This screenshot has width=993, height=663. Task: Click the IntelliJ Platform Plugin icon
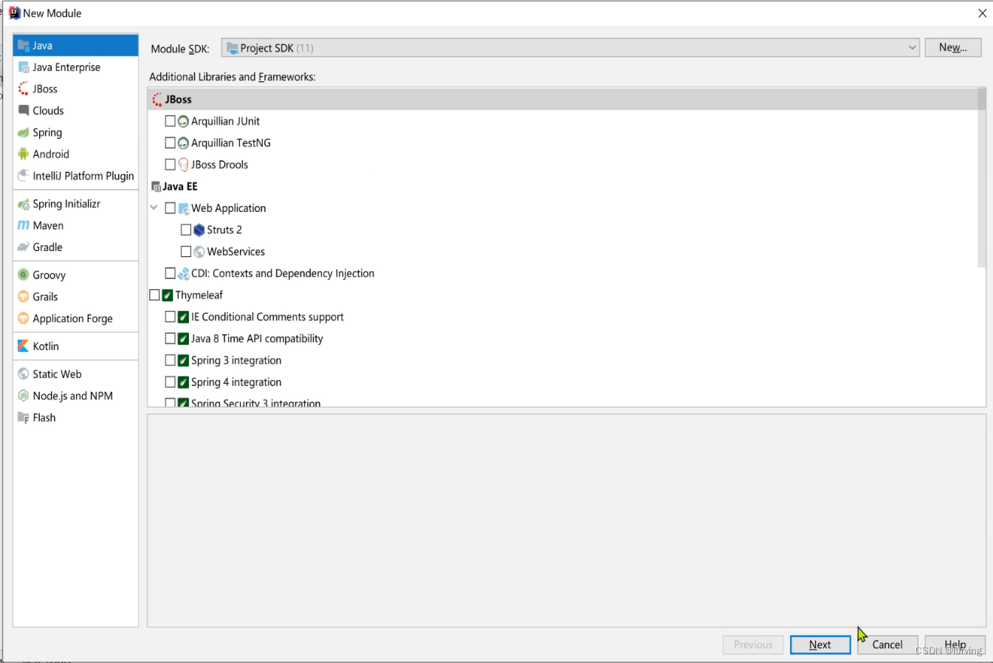[x=24, y=176]
